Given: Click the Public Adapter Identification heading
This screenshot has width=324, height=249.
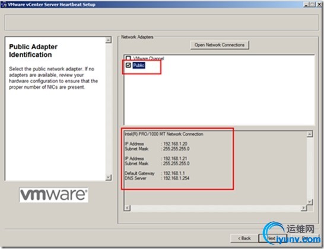Looking at the screenshot, I should (33, 50).
